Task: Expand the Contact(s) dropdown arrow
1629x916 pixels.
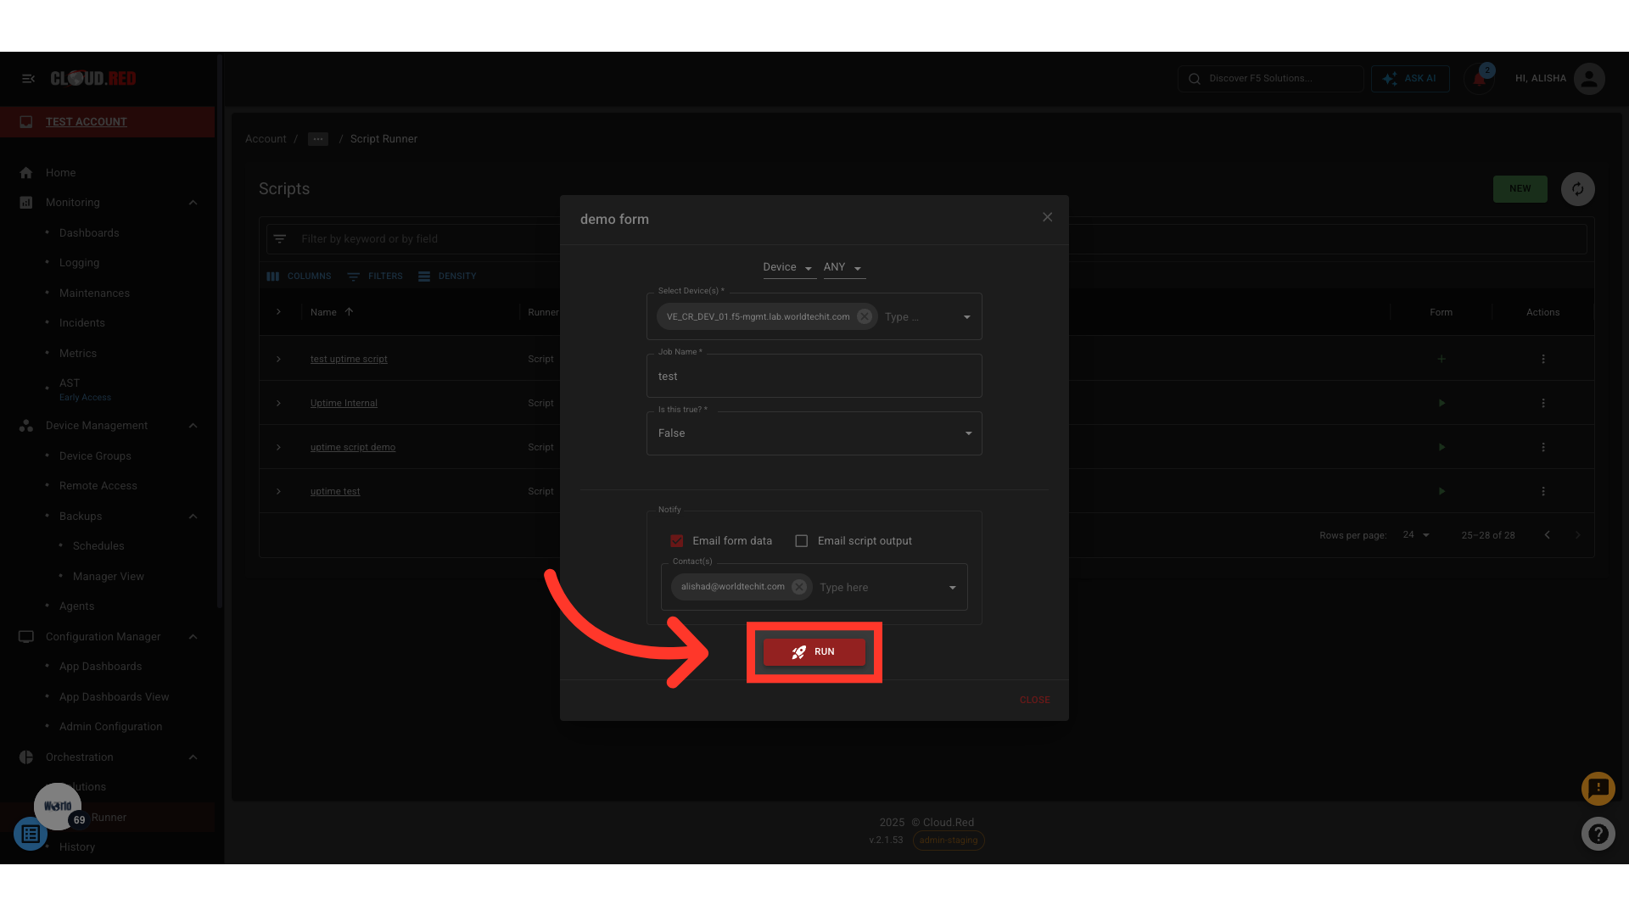Action: (x=952, y=588)
